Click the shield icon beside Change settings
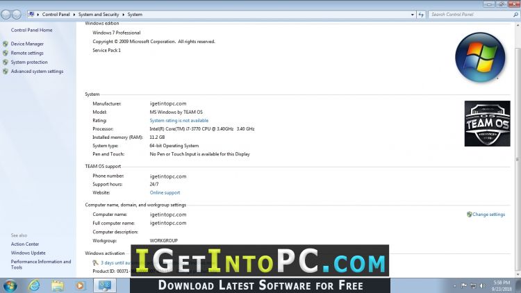521x293 pixels. coord(469,215)
